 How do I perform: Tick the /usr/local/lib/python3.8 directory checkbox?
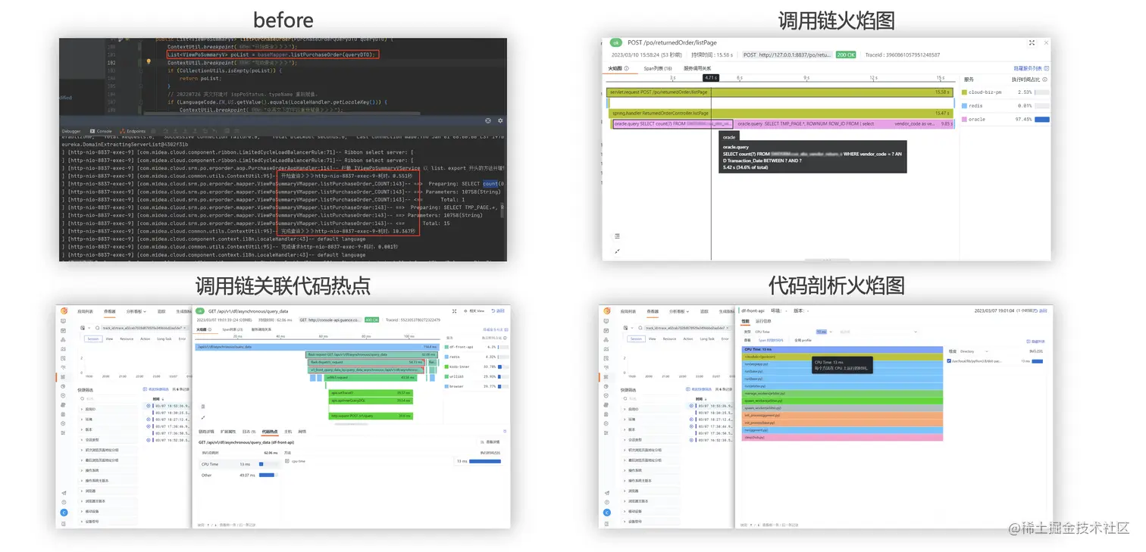click(x=949, y=360)
